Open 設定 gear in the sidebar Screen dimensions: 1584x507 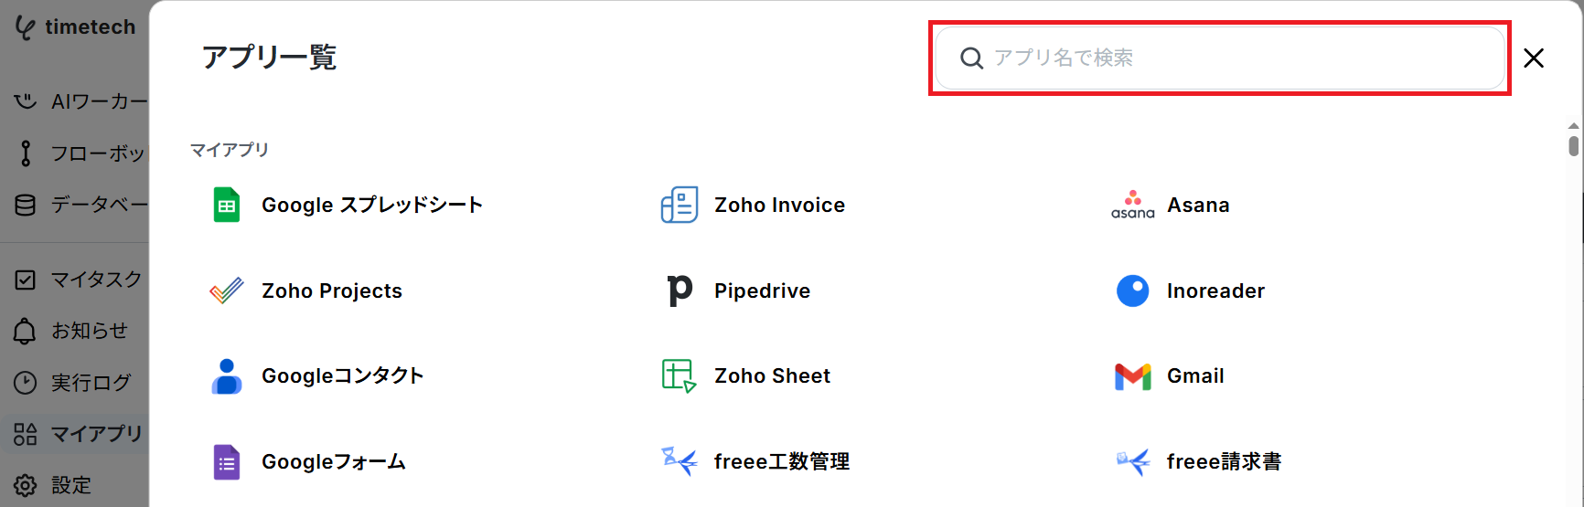click(77, 485)
